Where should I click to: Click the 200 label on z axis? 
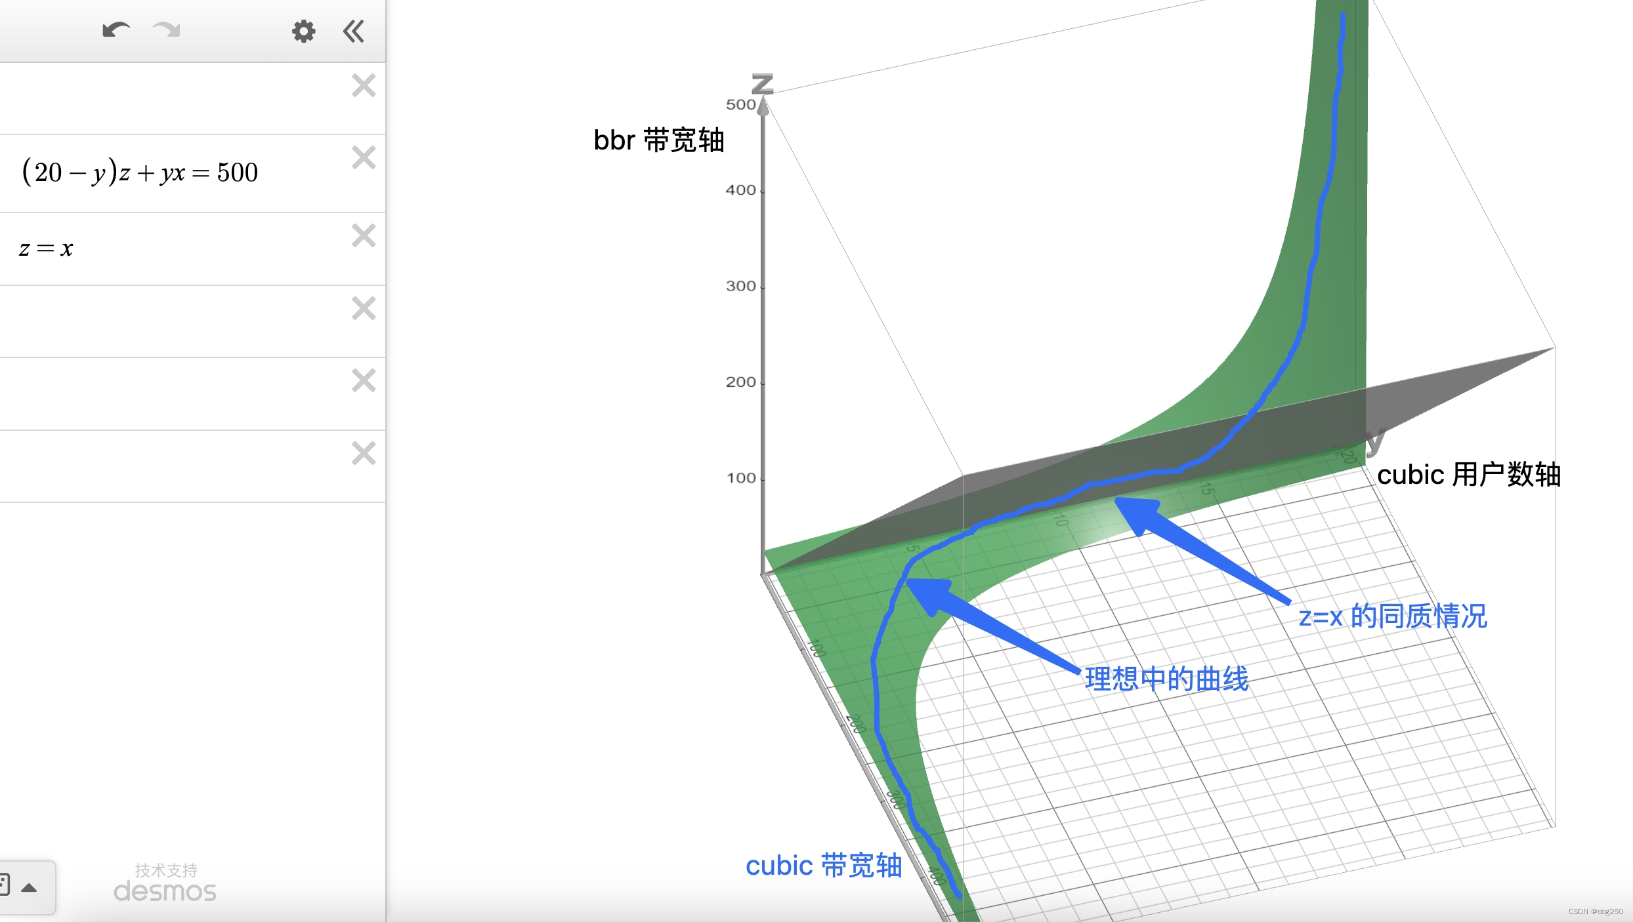tap(740, 382)
